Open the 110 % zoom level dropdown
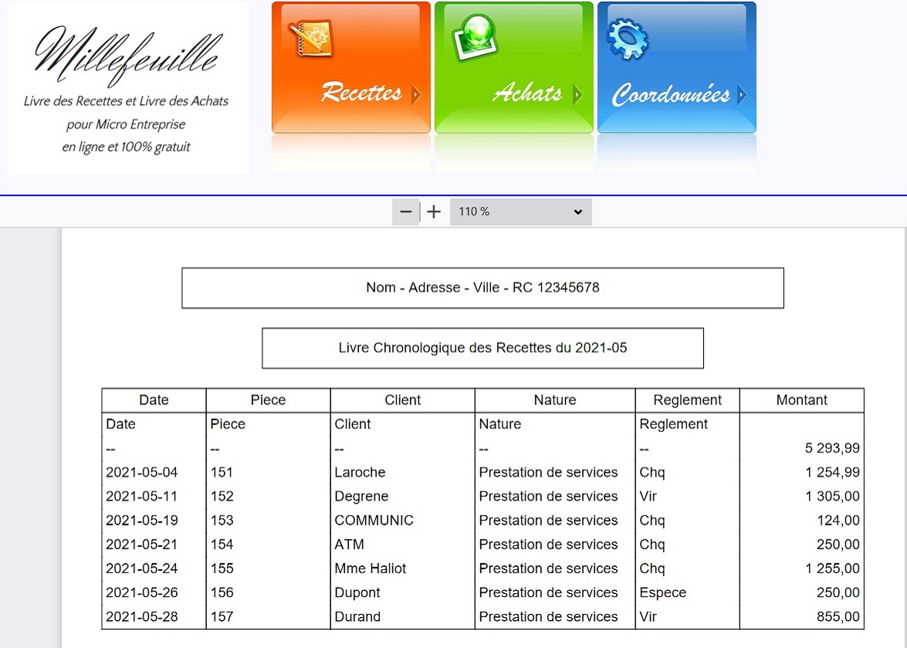 tap(520, 212)
